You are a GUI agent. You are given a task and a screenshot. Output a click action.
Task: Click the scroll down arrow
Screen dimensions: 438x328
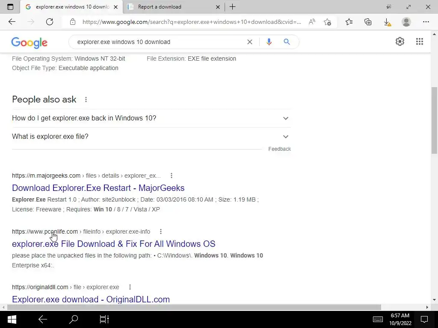tap(434, 300)
